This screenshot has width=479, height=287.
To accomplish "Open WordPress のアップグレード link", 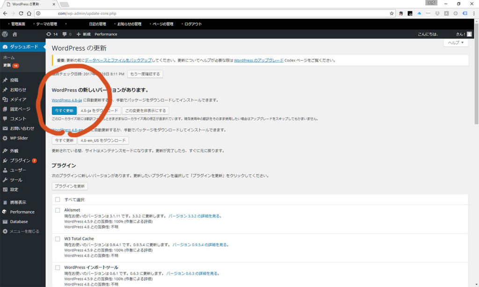I will [259, 60].
